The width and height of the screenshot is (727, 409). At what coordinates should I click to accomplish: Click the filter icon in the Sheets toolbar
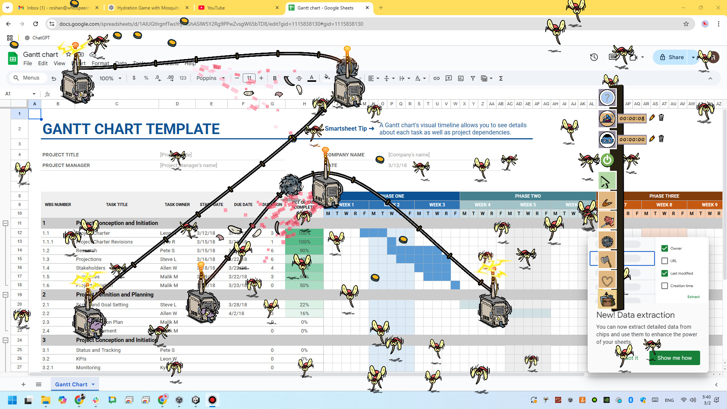(x=473, y=78)
